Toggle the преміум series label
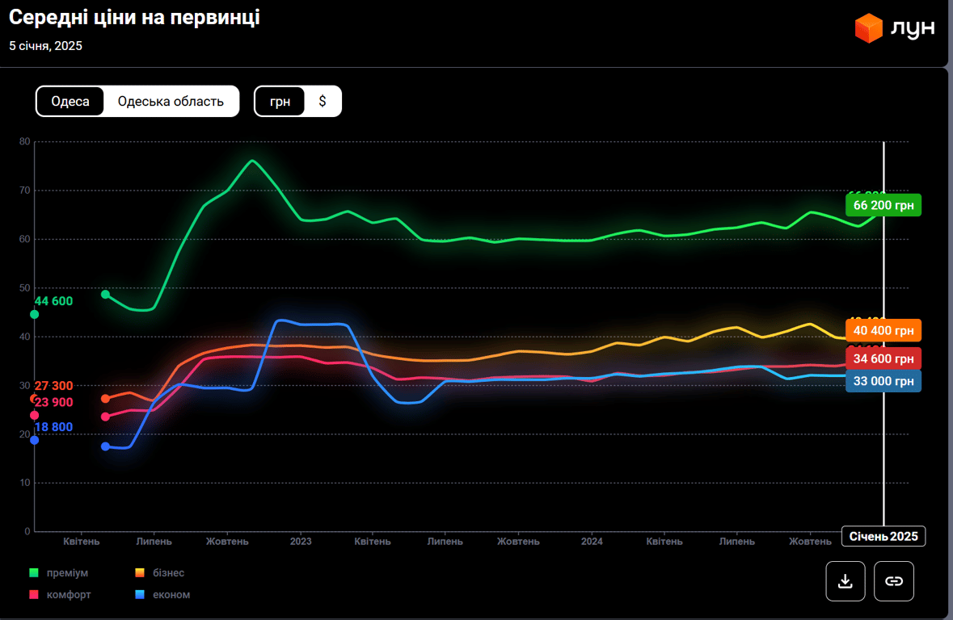The height and width of the screenshot is (620, 953). click(x=68, y=573)
